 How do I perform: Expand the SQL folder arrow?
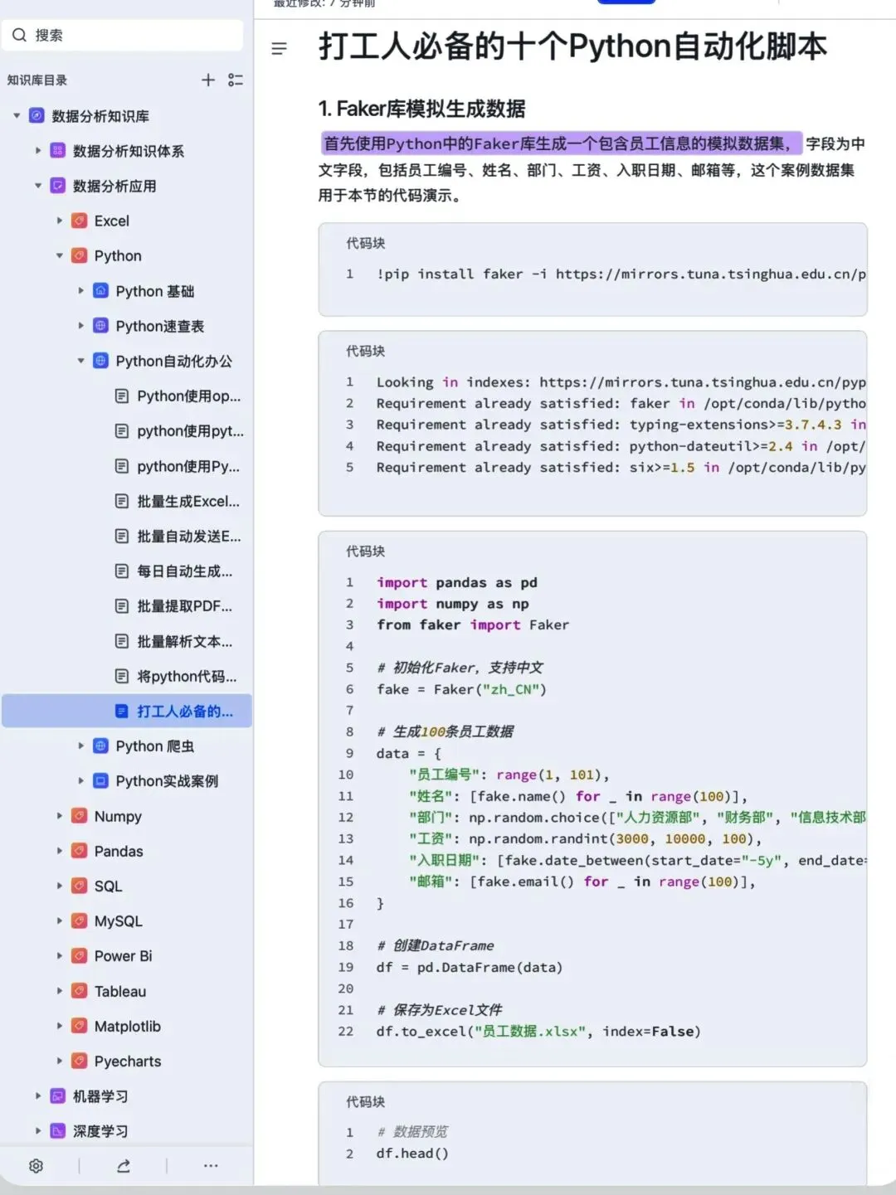(x=60, y=886)
